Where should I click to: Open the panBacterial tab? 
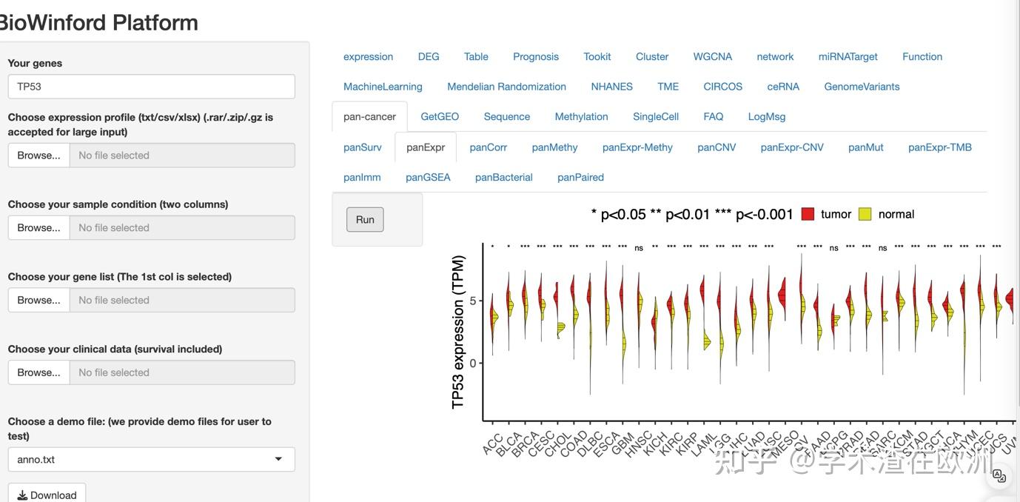tap(504, 178)
